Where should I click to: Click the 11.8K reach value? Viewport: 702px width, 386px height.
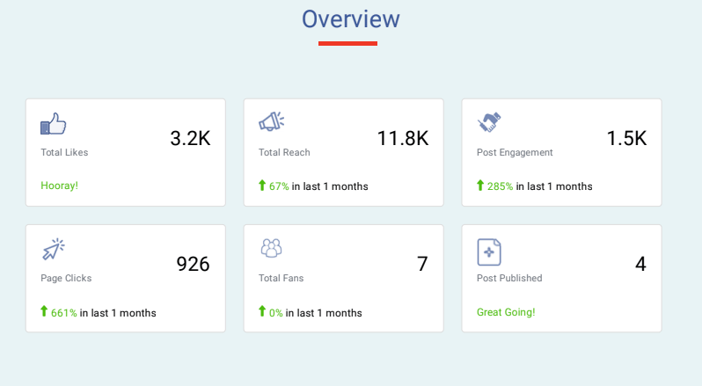(403, 138)
